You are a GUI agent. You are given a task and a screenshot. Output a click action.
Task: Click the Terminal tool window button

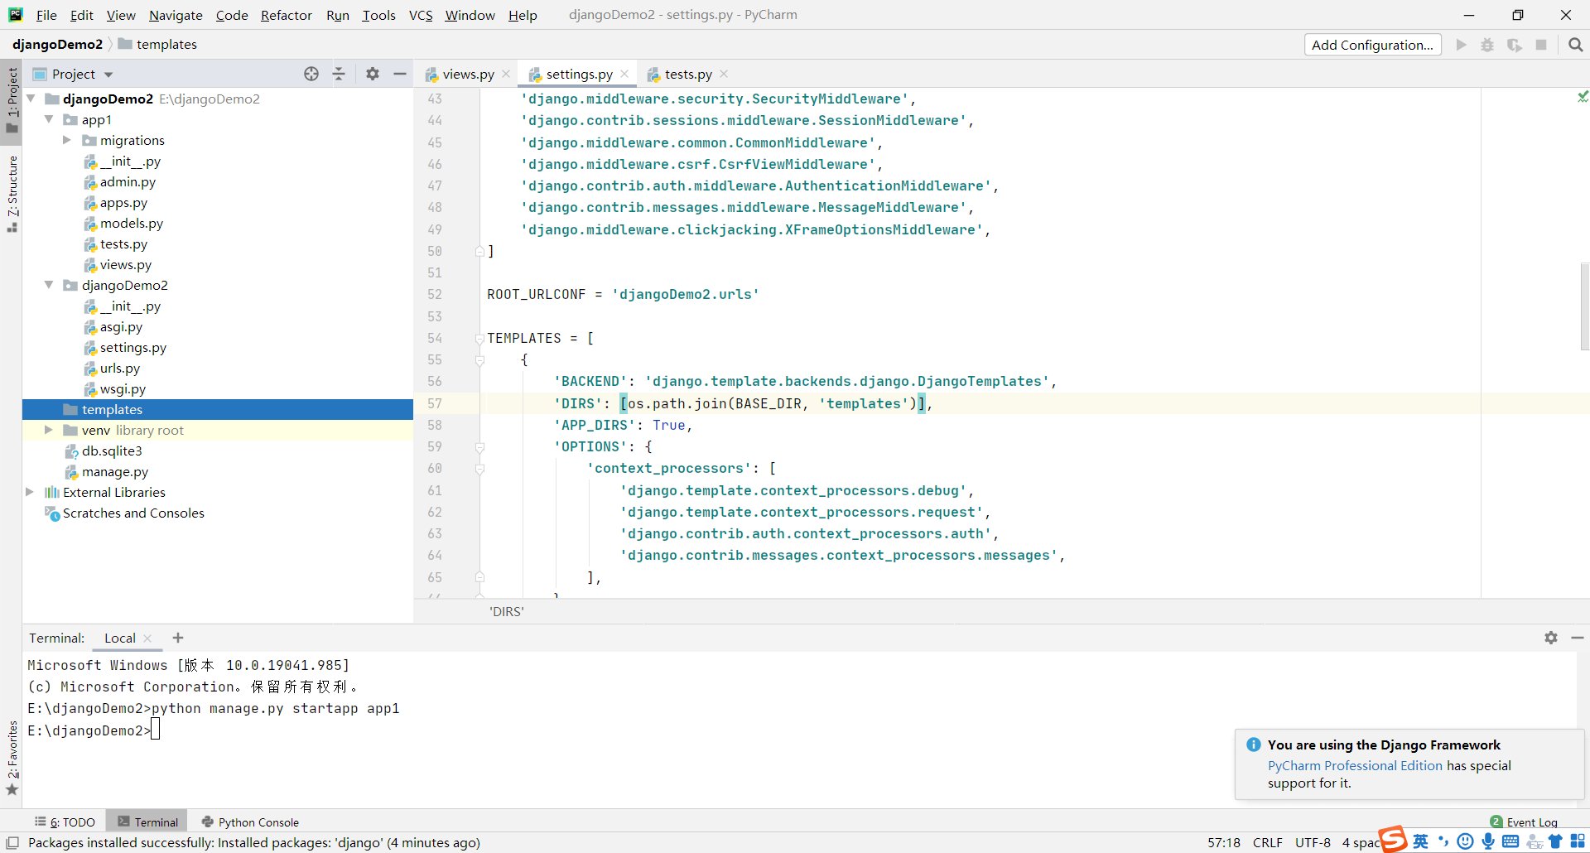(x=147, y=822)
